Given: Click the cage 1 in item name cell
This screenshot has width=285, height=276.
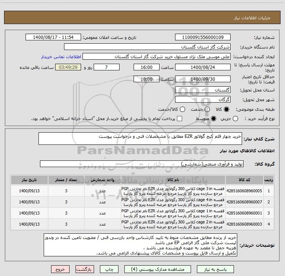Looking at the screenshot, I should tap(173, 213).
